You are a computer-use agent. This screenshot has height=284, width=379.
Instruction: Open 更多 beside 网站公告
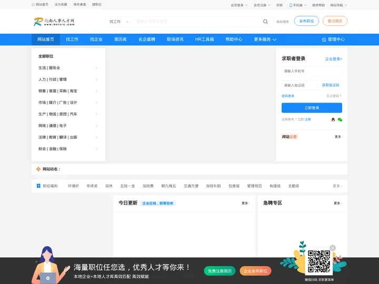pos(338,137)
